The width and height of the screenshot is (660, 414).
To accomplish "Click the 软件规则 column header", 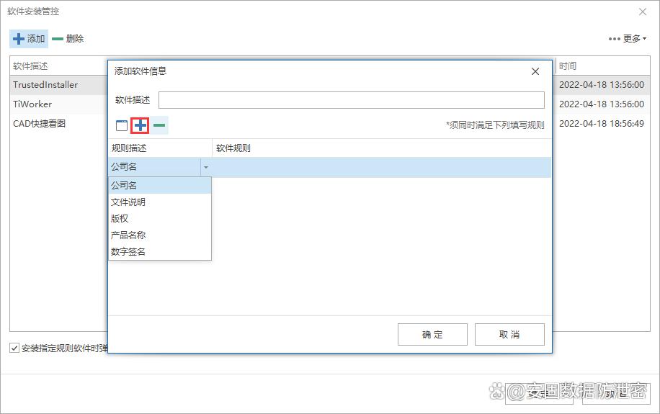I will [381, 148].
